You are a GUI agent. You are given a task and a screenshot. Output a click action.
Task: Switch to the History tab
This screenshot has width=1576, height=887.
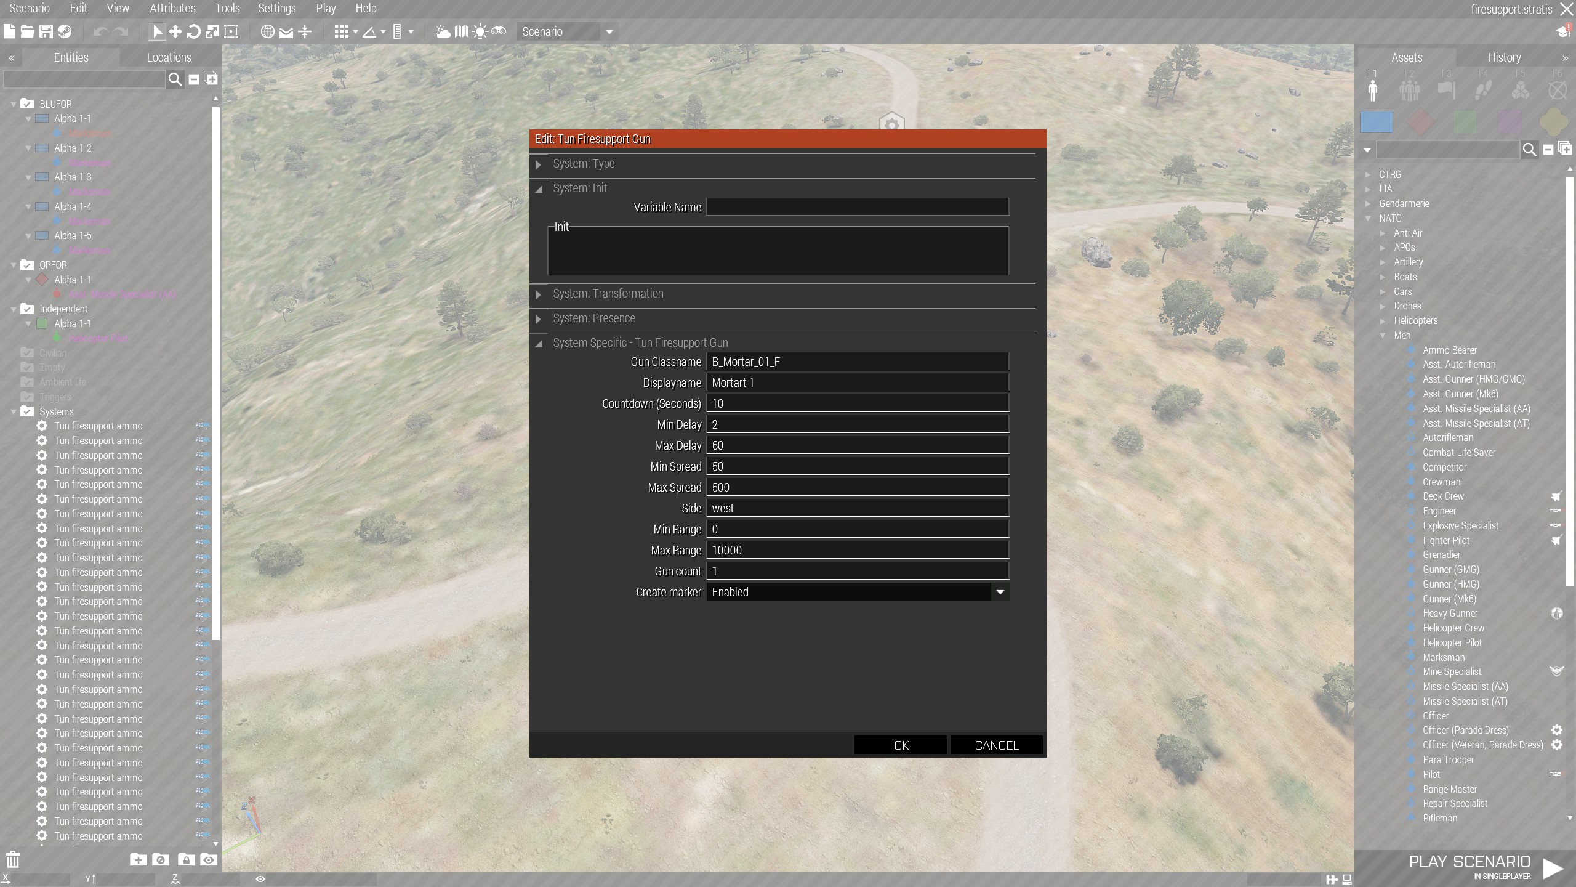coord(1504,57)
